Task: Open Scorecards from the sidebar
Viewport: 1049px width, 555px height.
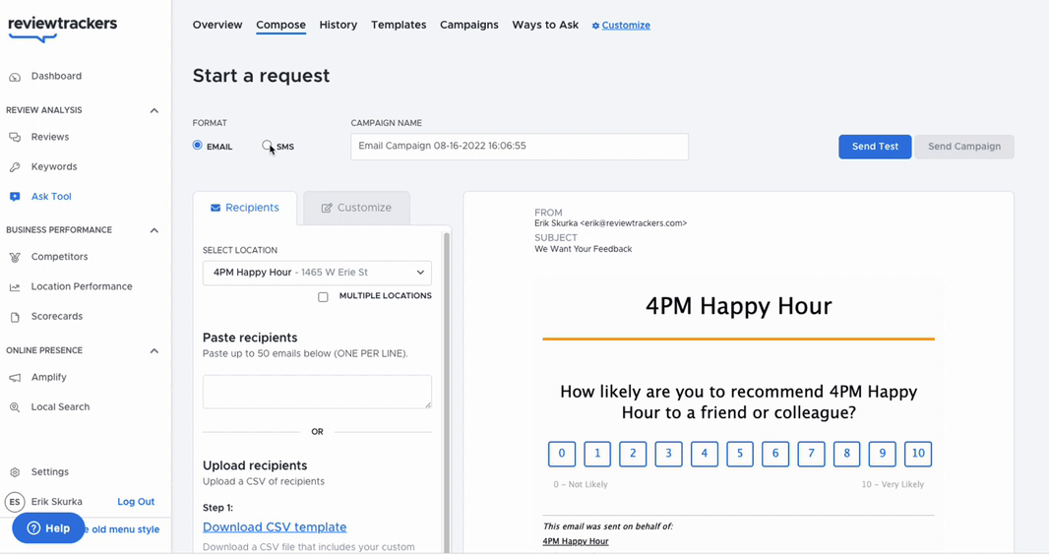Action: point(57,316)
